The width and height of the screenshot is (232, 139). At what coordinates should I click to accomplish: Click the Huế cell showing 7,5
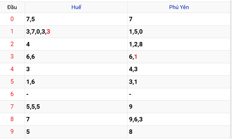(x=30, y=19)
